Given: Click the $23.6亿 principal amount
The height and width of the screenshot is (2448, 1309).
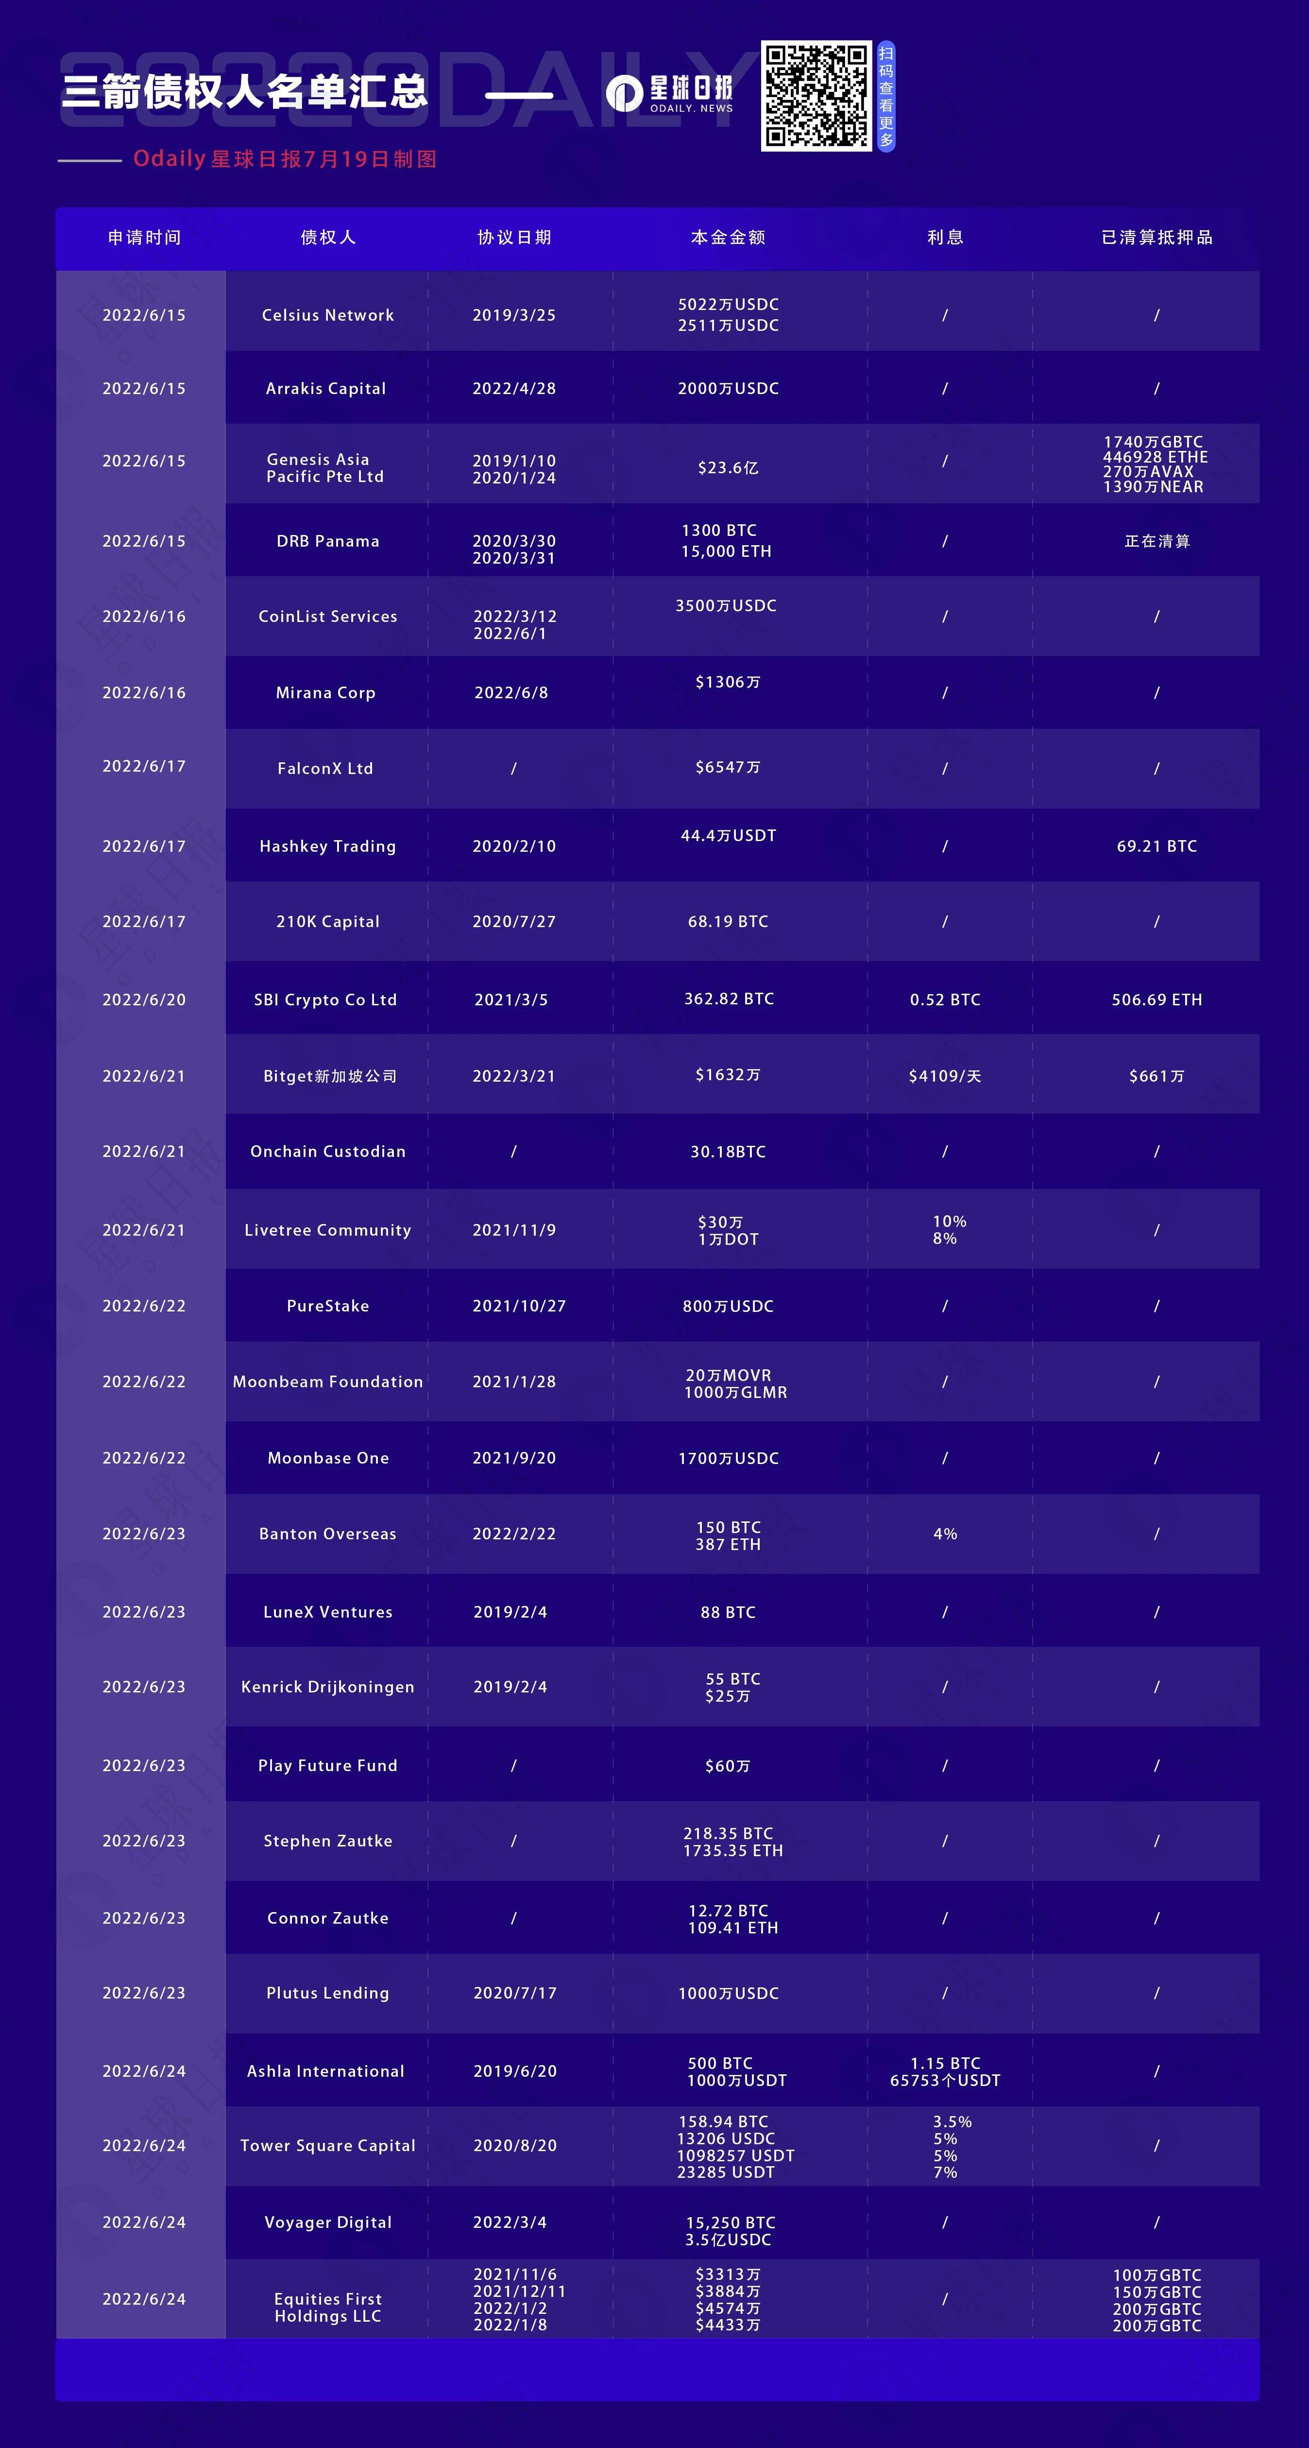Looking at the screenshot, I should (729, 467).
